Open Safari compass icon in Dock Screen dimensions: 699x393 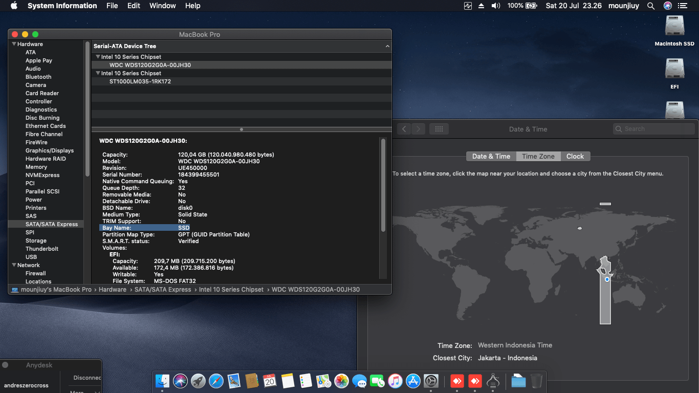coord(216,381)
